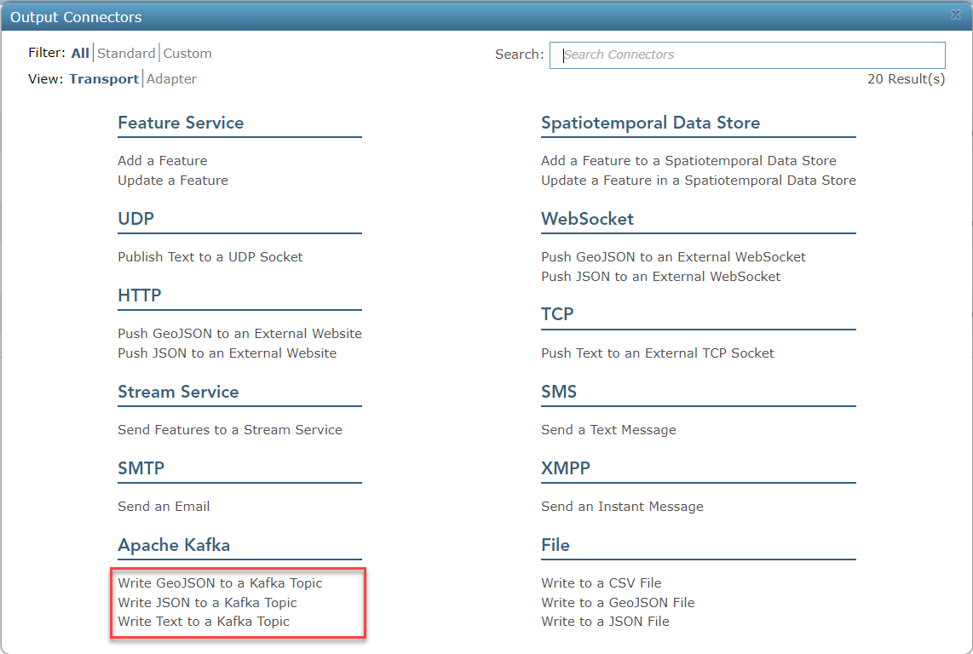Viewport: 973px width, 654px height.
Task: Switch view to Adapter
Action: click(172, 78)
